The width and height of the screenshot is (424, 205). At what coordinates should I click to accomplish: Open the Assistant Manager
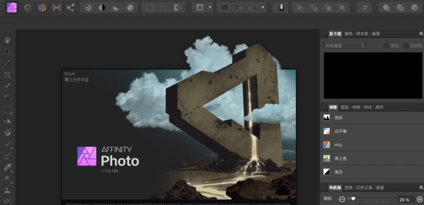(x=281, y=8)
